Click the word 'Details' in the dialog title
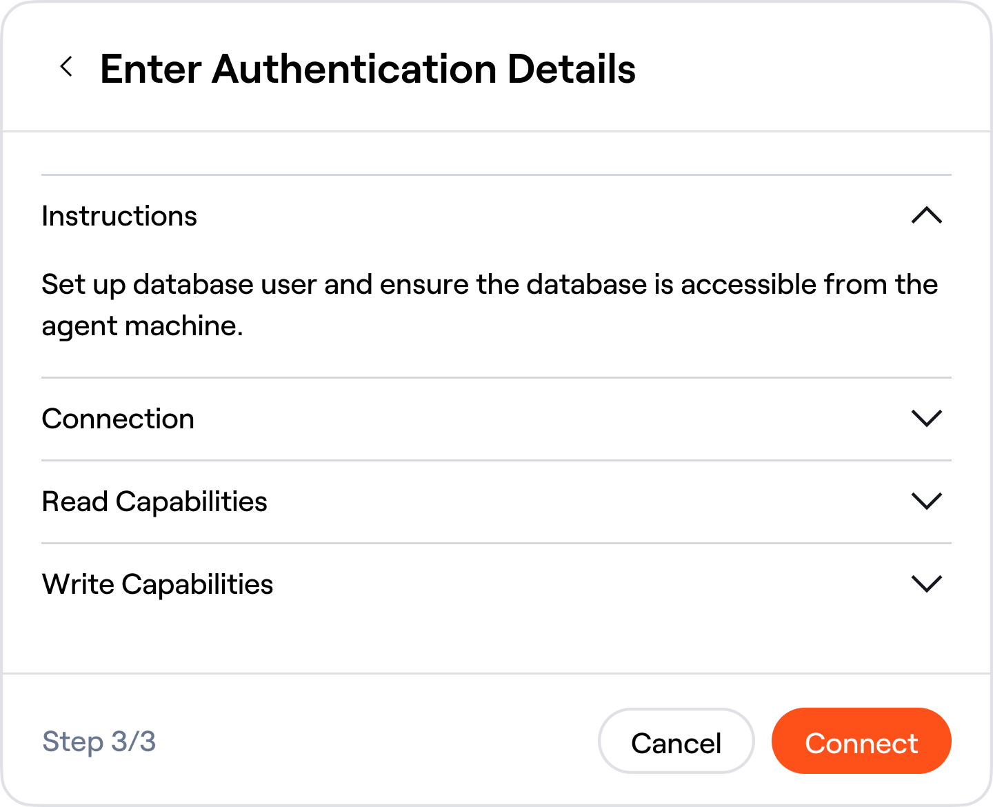Image resolution: width=993 pixels, height=807 pixels. (x=571, y=69)
